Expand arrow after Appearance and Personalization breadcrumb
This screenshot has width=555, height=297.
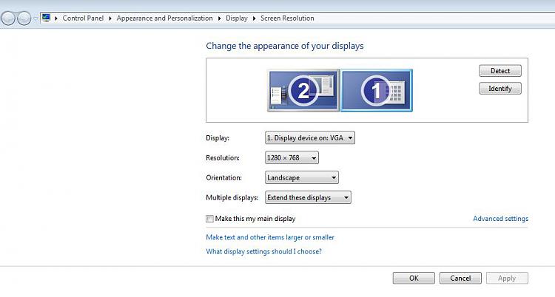point(220,18)
